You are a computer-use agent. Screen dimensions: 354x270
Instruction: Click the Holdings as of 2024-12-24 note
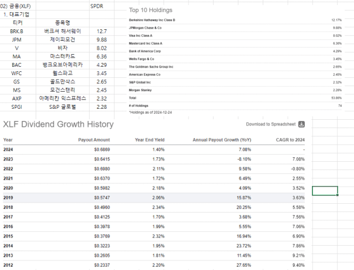coord(150,113)
